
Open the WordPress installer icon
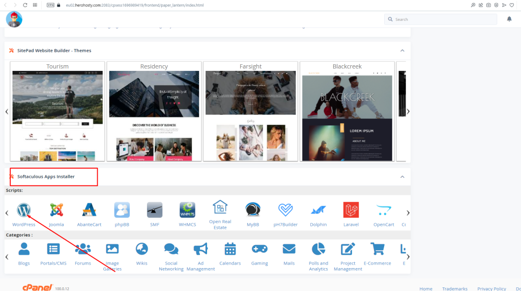24,210
